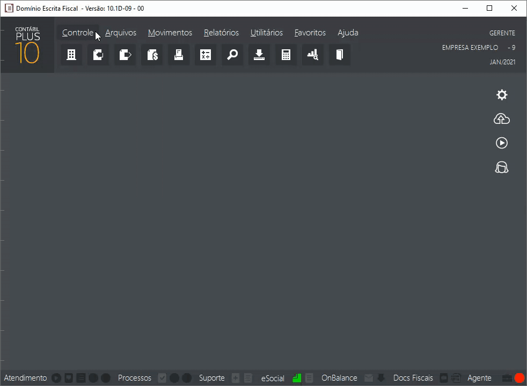The height and width of the screenshot is (386, 527).
Task: Open the calculator toolbar icon
Action: pyautogui.click(x=286, y=55)
